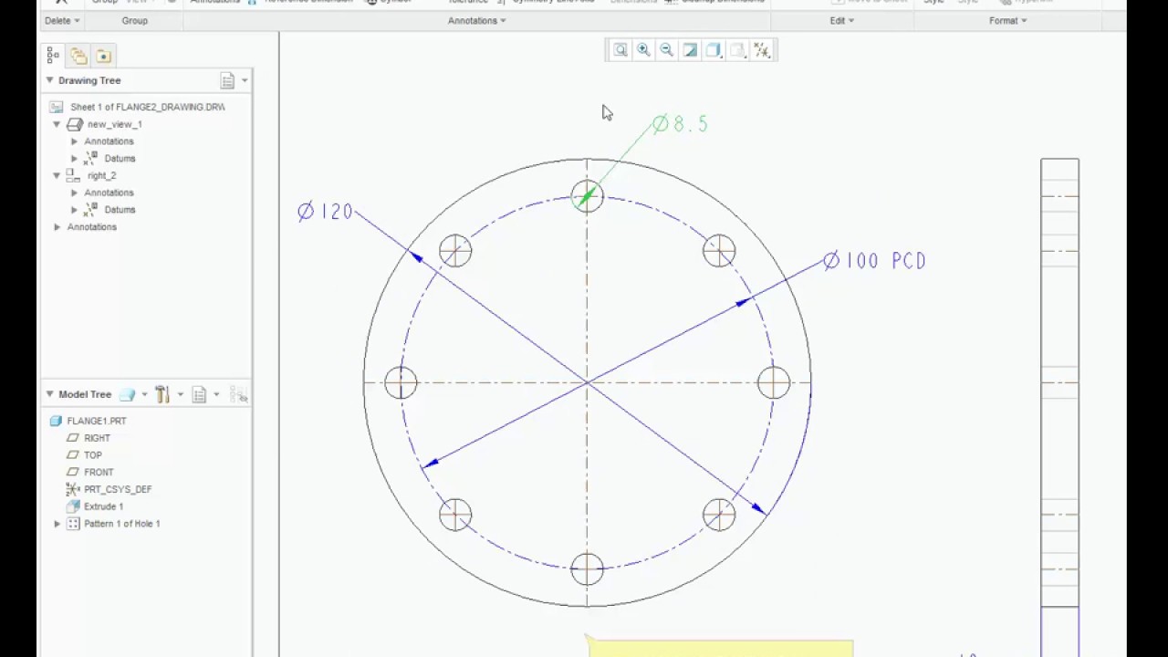The width and height of the screenshot is (1168, 657).
Task: Select the FRONT datum plane
Action: [99, 473]
